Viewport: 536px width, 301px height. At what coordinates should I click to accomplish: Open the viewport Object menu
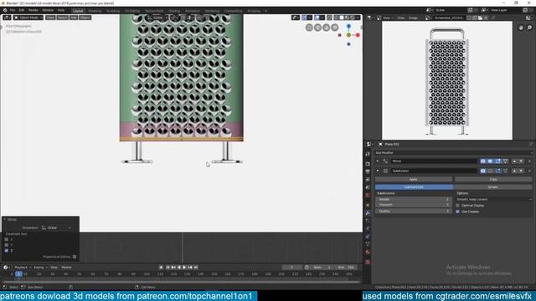85,18
